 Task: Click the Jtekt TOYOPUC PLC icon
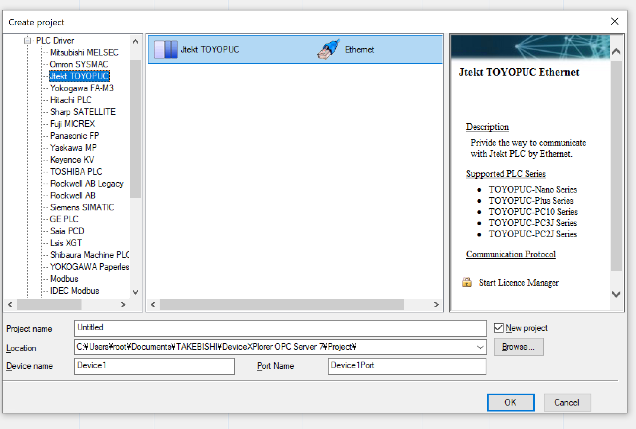tap(166, 50)
